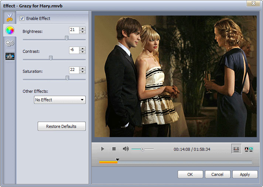The width and height of the screenshot is (263, 187).
Task: Click the Contrast value input field
Action: click(x=74, y=50)
